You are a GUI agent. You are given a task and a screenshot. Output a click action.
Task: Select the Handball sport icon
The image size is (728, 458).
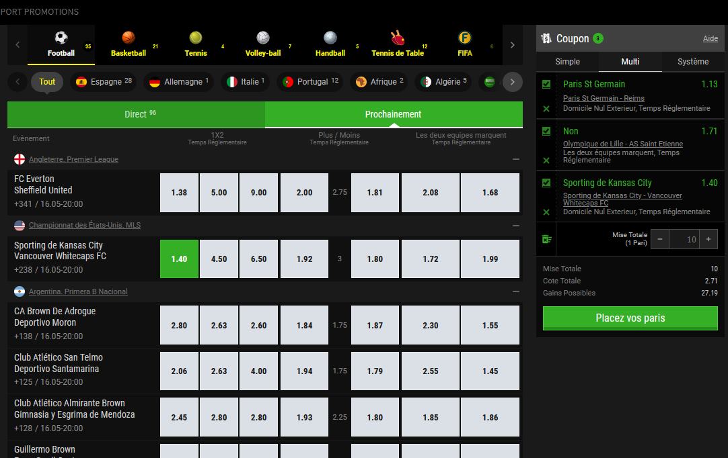(330, 38)
